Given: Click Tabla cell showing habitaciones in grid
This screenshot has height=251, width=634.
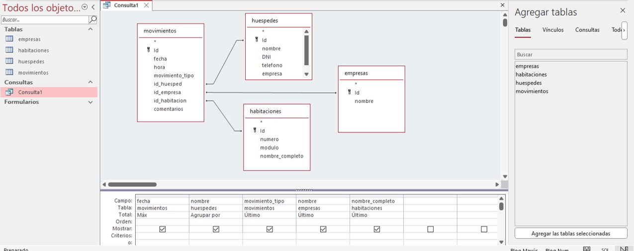Looking at the screenshot, I should point(377,208).
